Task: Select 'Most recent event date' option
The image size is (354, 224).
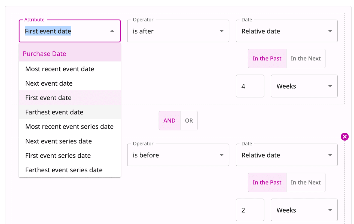Action: tap(60, 69)
